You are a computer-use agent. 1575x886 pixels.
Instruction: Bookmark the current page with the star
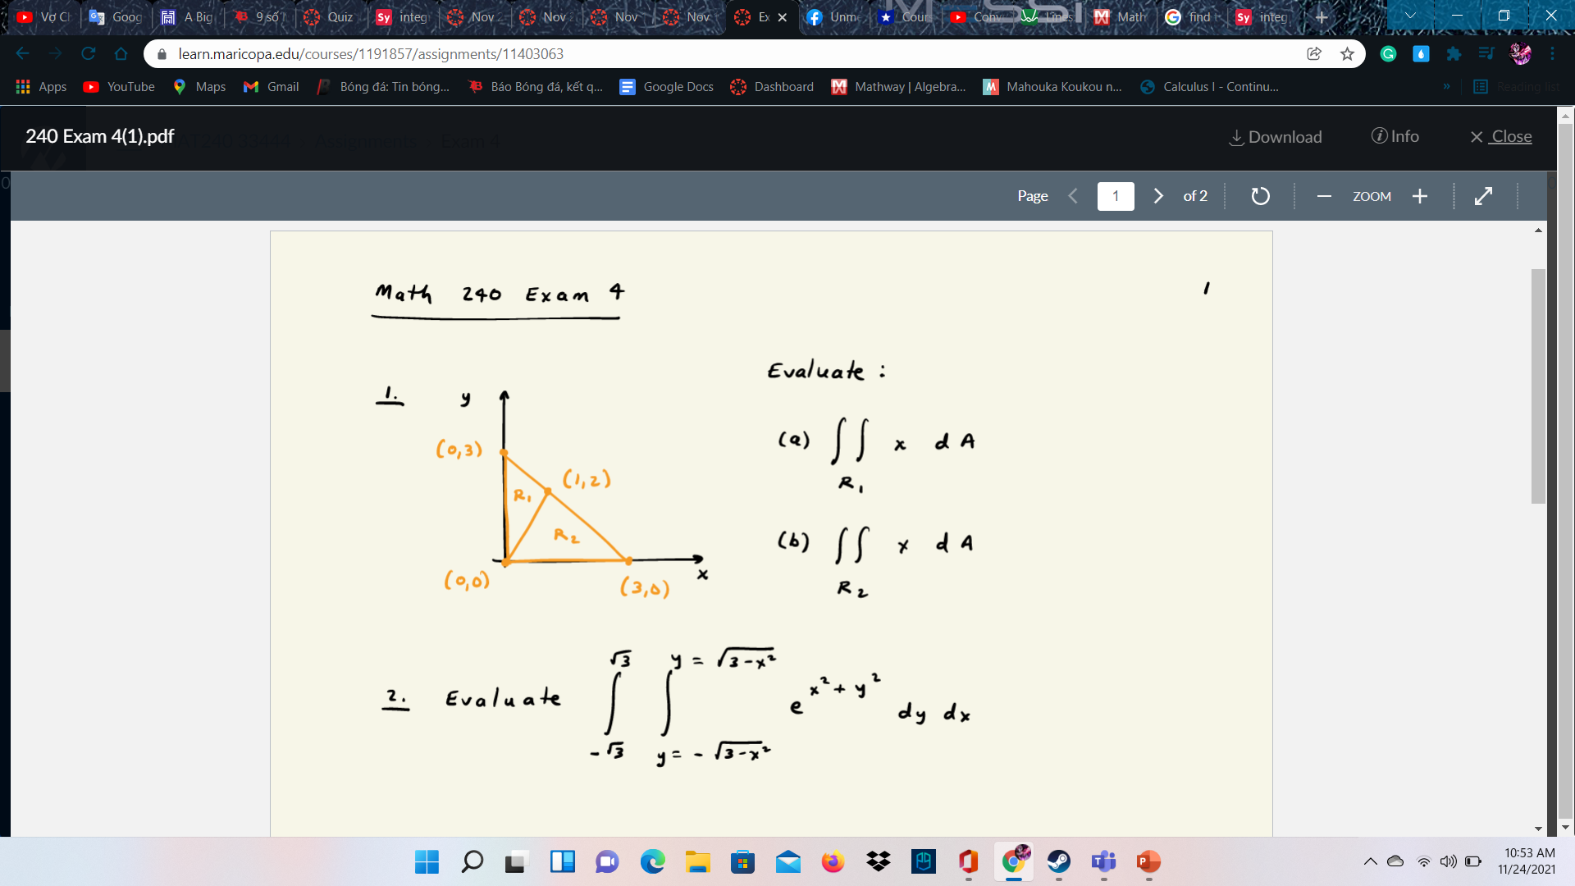pos(1348,53)
